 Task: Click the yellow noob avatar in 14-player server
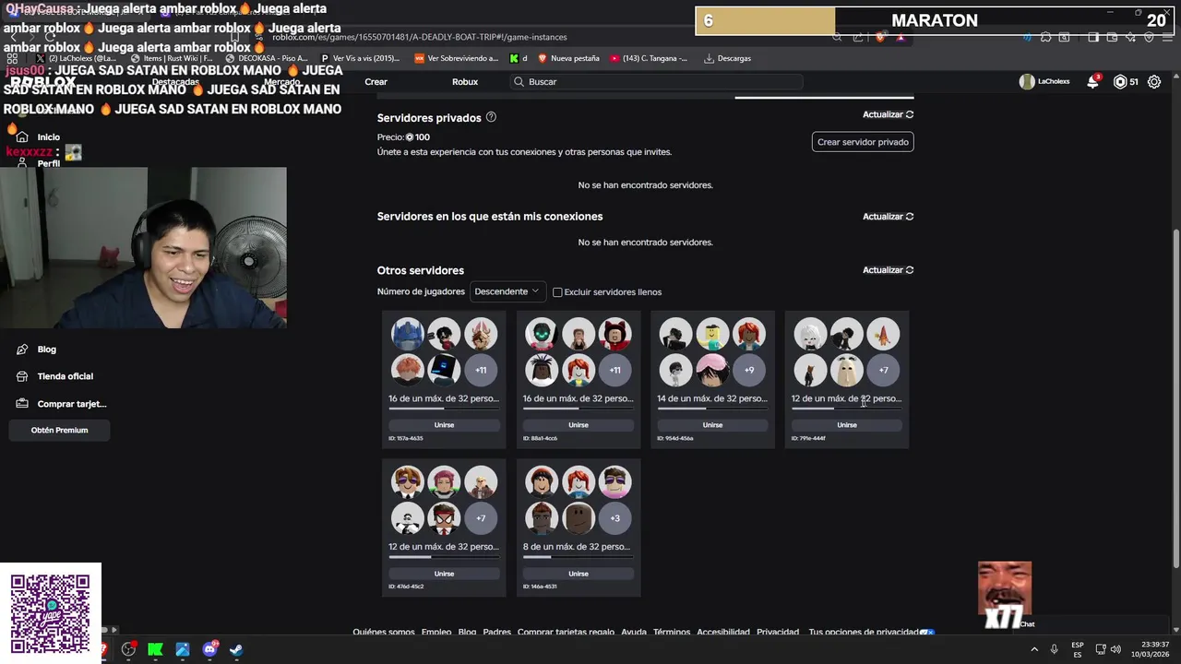click(x=712, y=334)
